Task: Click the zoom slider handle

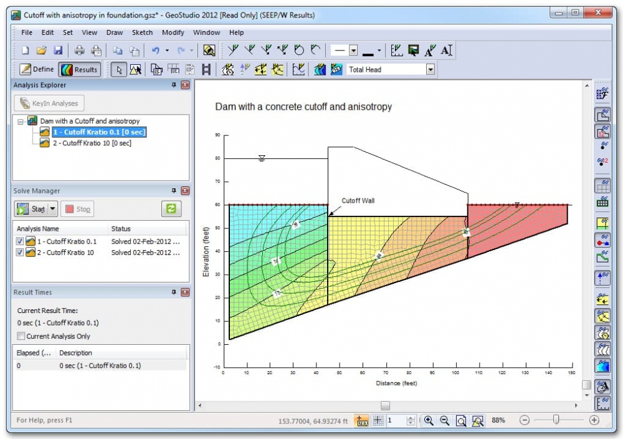Action: tap(556, 420)
